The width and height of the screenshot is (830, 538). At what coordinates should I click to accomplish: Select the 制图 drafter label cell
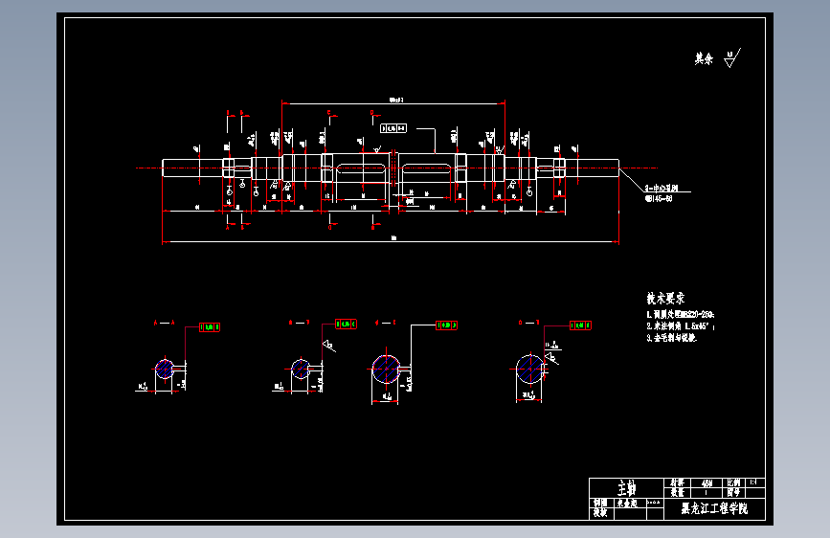(601, 503)
